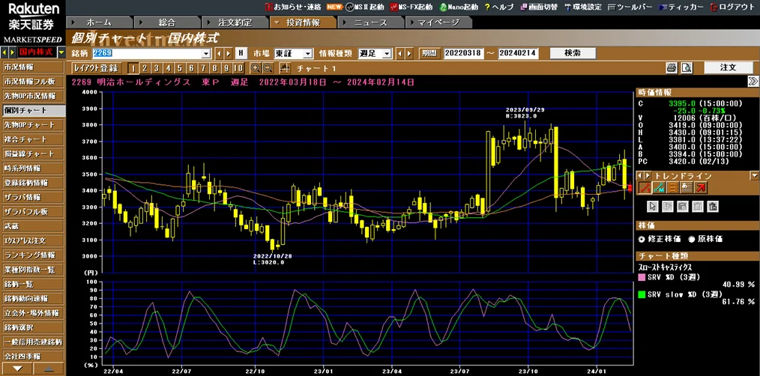
Task: Open 複合チャート in the sidebar
Action: 33,139
